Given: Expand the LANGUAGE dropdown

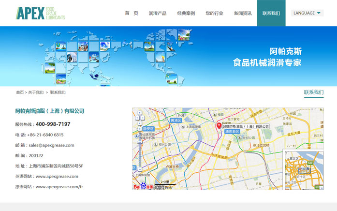Looking at the screenshot, I should (307, 13).
